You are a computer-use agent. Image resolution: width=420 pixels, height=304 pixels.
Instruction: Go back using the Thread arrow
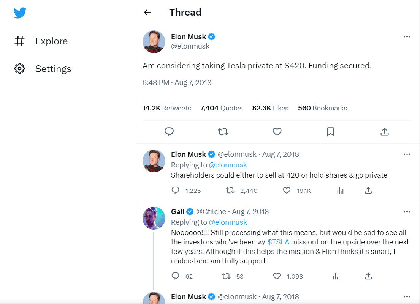point(147,13)
